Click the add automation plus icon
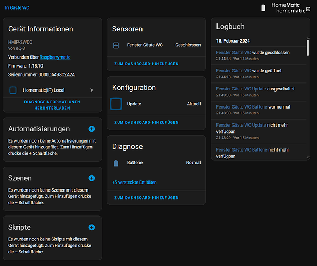 91,129
